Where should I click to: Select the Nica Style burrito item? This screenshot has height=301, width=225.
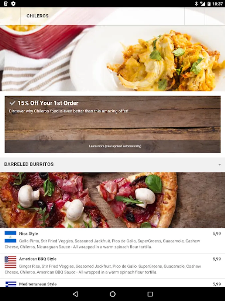pyautogui.click(x=113, y=240)
